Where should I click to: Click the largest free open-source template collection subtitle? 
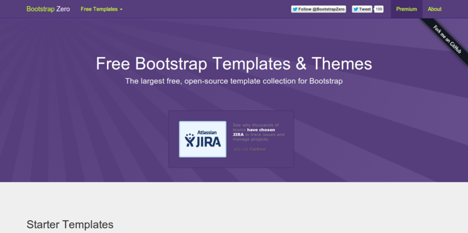pyautogui.click(x=234, y=81)
